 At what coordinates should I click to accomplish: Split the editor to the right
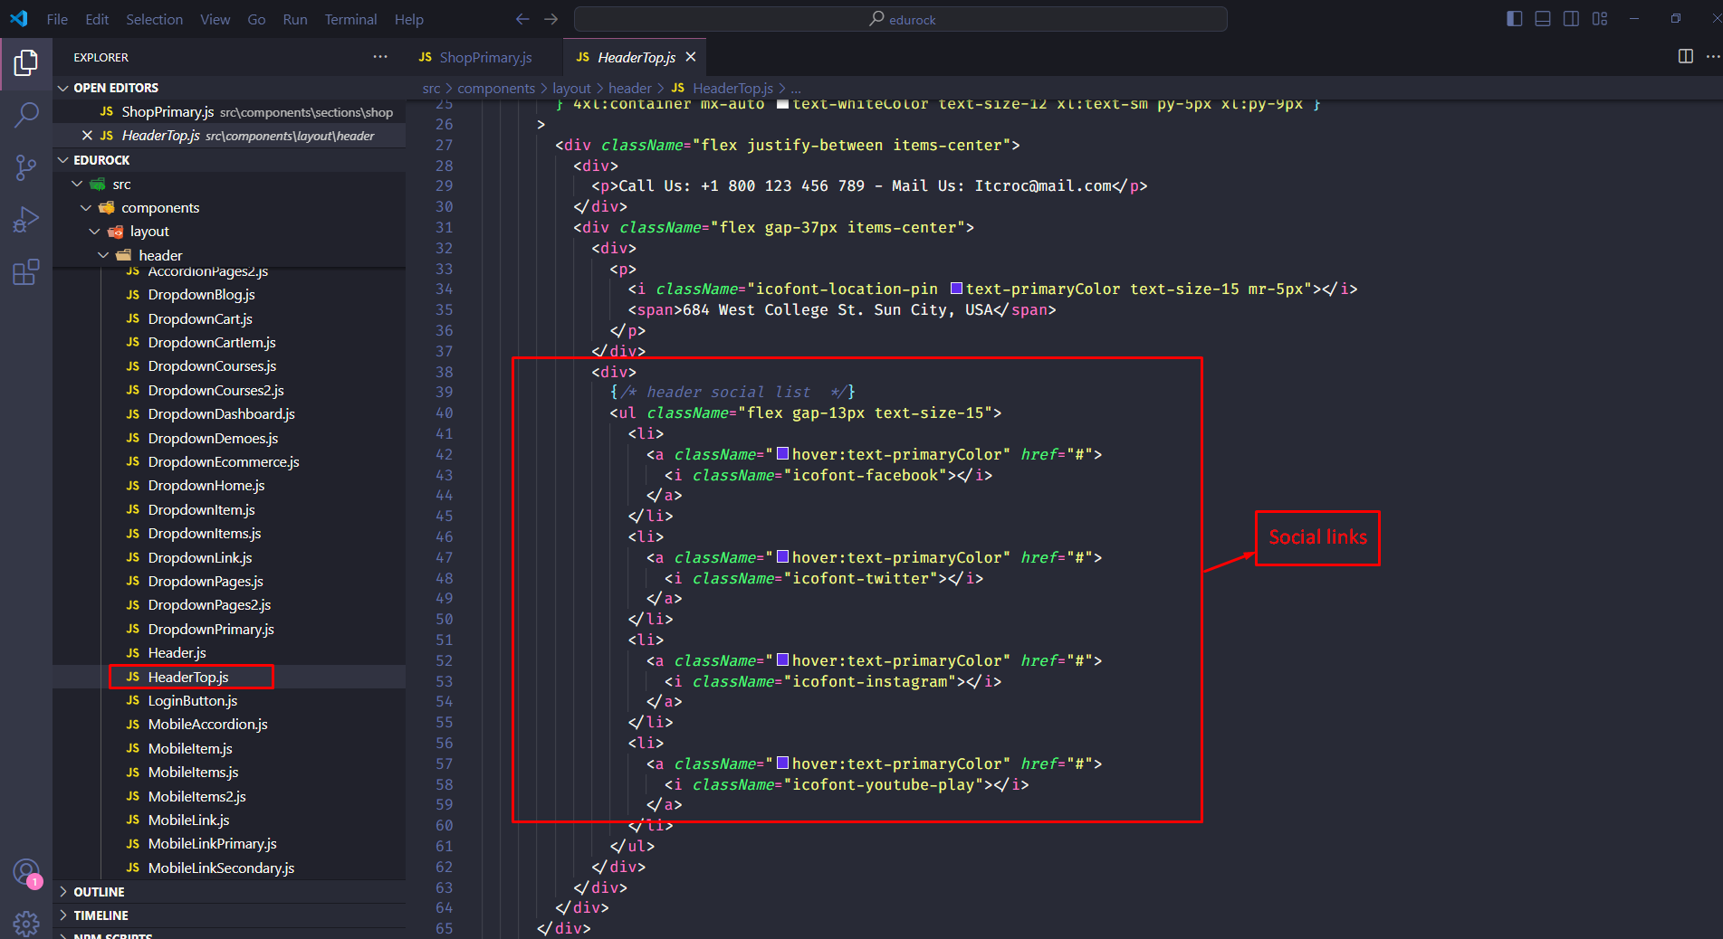click(1685, 56)
